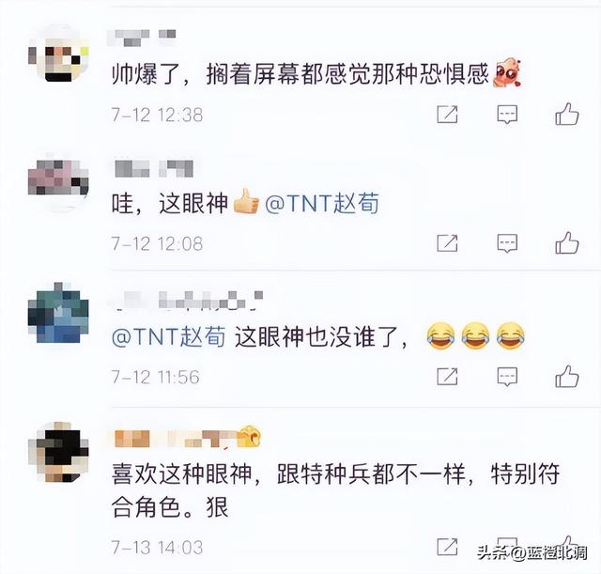
Task: Repost the 帅爆了 comment
Action: [447, 115]
